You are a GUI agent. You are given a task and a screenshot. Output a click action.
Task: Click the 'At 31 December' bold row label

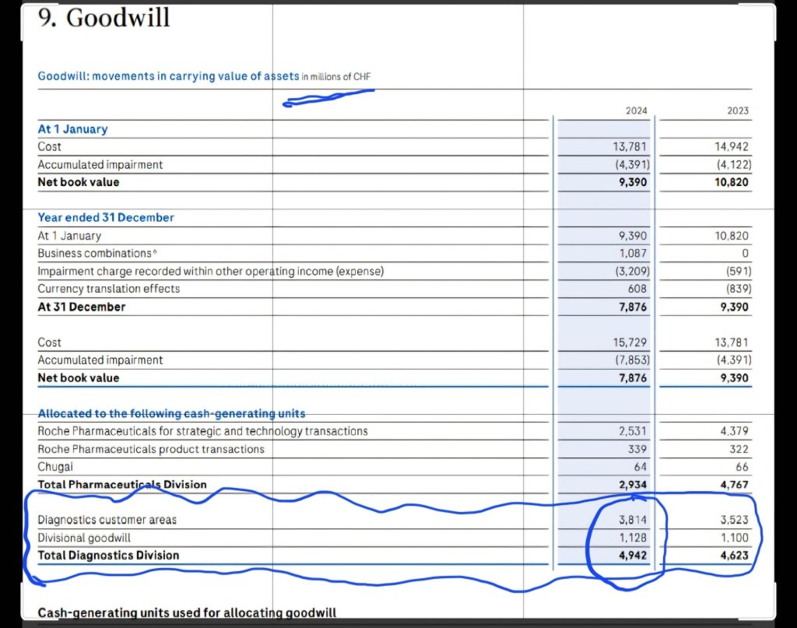81,307
